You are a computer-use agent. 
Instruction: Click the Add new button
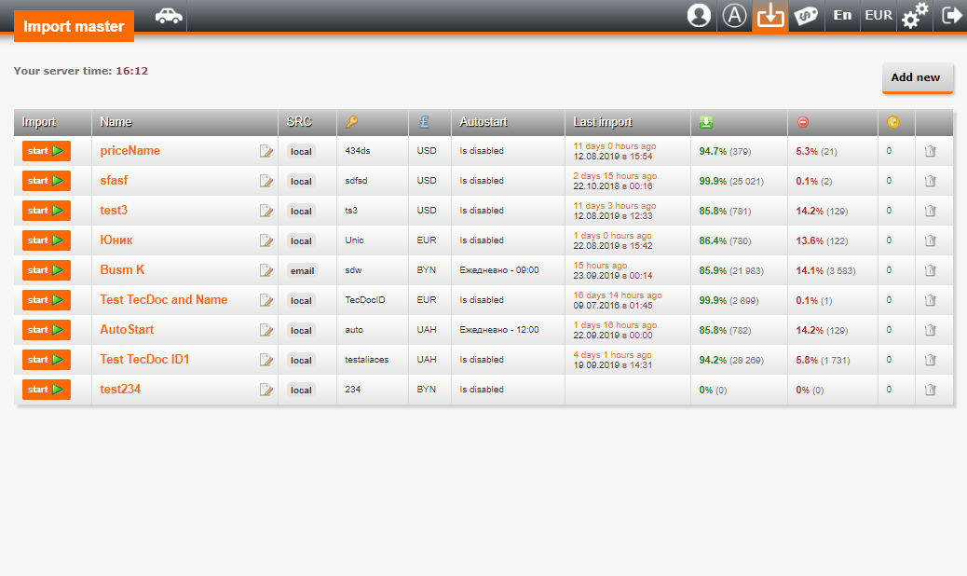(916, 77)
